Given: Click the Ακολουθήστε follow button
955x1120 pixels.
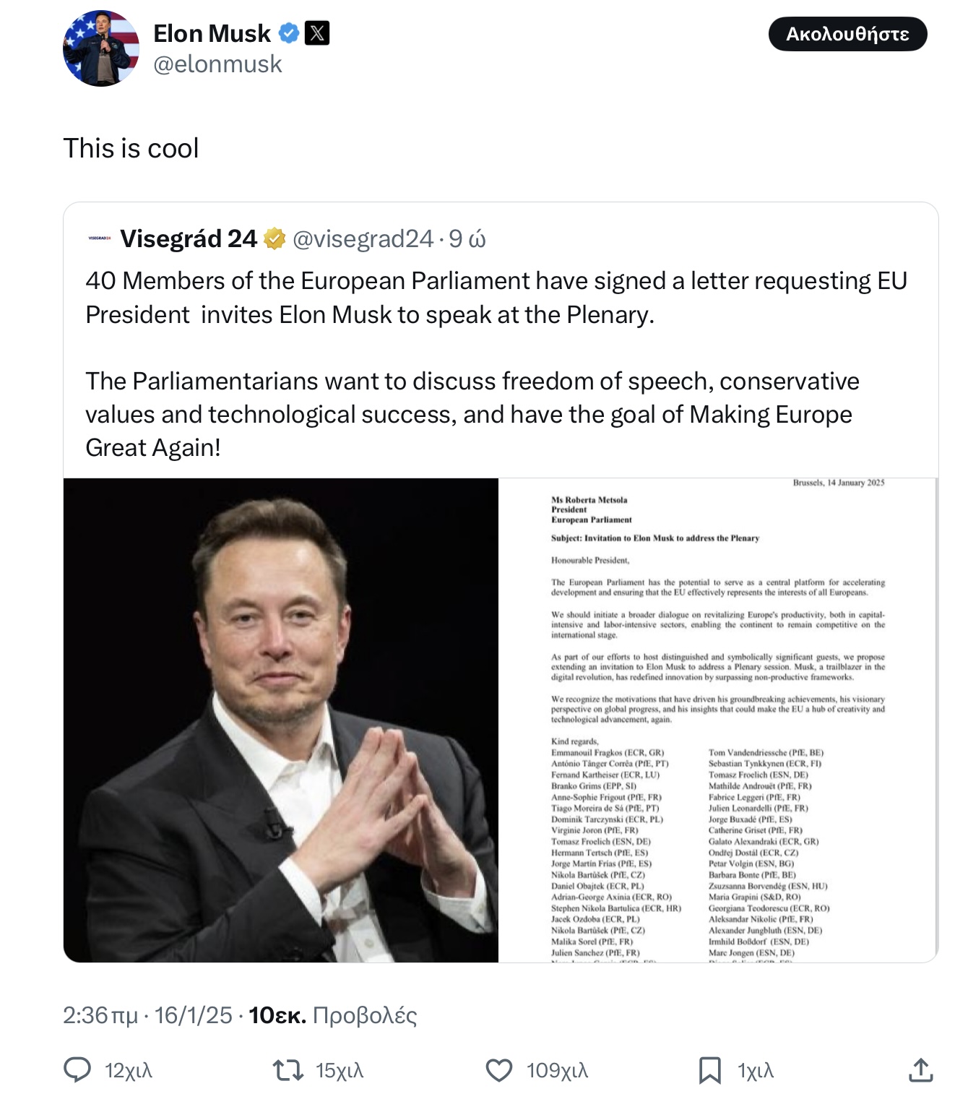Looking at the screenshot, I should (x=847, y=34).
